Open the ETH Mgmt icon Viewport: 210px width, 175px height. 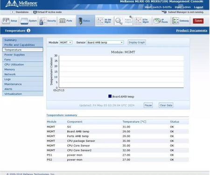click(138, 21)
